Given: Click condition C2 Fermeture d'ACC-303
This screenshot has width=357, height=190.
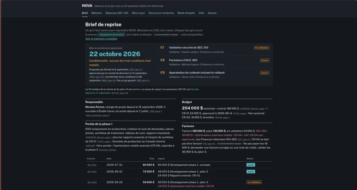Looking at the screenshot, I should (x=215, y=62).
